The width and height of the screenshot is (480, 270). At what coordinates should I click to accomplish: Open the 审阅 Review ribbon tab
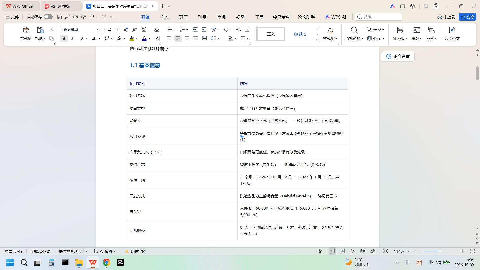click(x=221, y=17)
